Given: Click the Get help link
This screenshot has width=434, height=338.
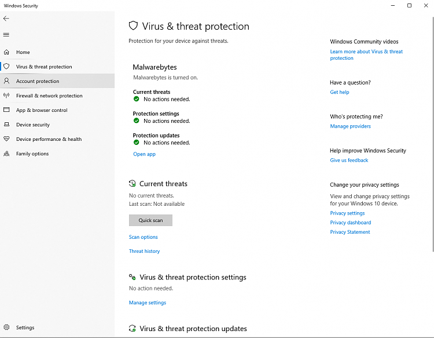Looking at the screenshot, I should coord(339,92).
